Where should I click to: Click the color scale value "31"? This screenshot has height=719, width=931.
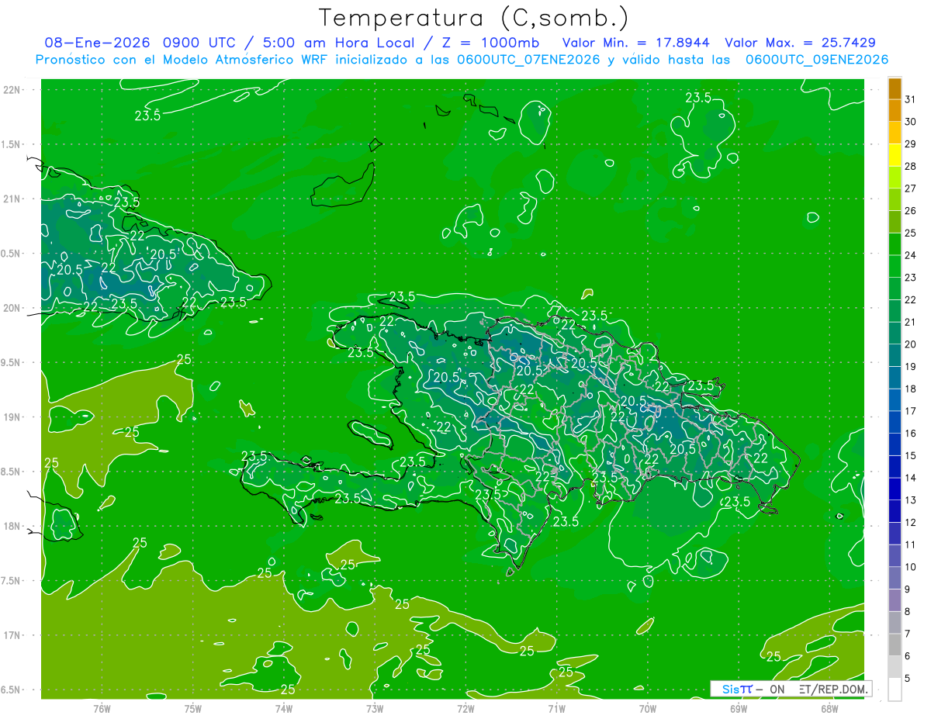point(911,99)
